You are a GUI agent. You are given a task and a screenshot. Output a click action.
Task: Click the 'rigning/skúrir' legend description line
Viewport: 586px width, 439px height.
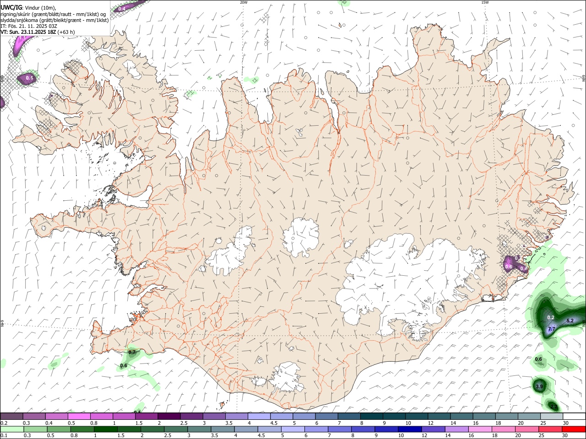[53, 14]
